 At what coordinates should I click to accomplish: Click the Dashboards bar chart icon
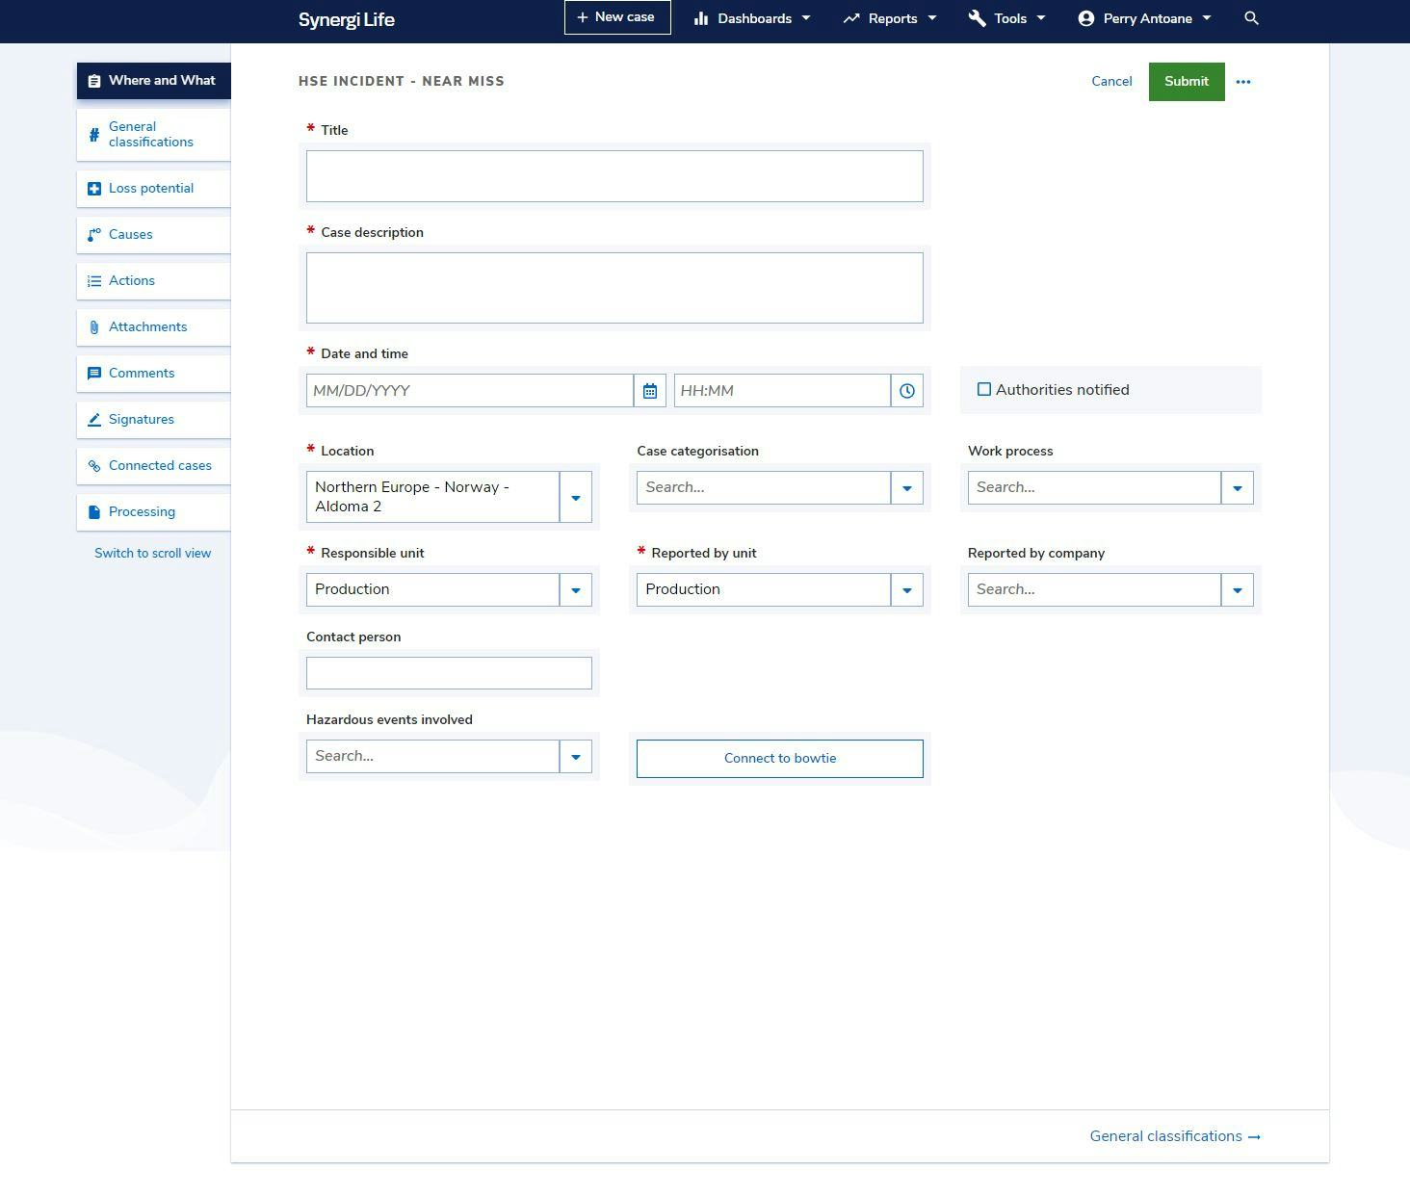(701, 18)
